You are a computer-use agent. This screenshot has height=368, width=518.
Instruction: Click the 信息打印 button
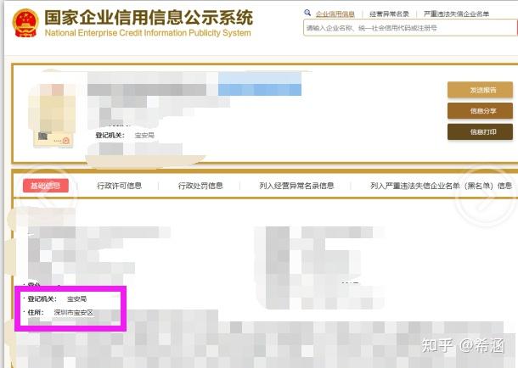click(x=480, y=132)
